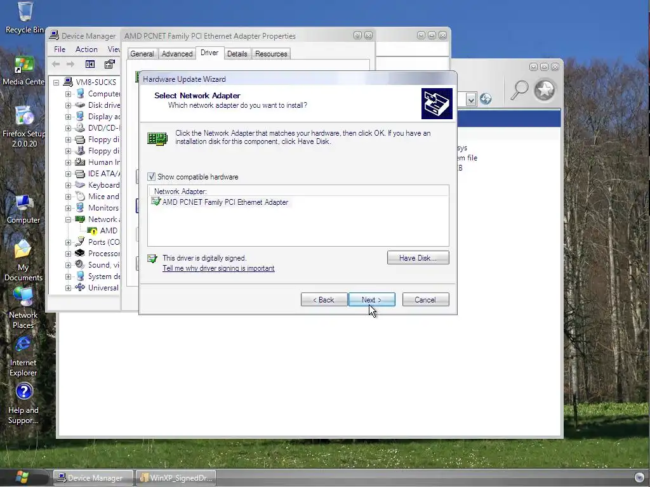Image resolution: width=650 pixels, height=487 pixels.
Task: Expand the Computer device category
Action: (x=68, y=94)
